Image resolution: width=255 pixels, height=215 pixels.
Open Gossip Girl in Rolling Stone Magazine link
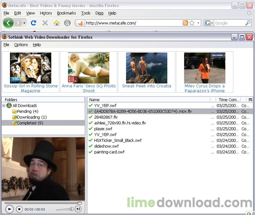(31, 88)
